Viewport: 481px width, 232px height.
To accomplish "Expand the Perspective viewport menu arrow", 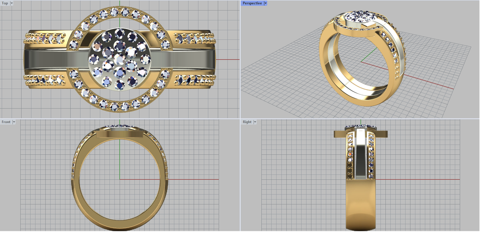I will coord(265,3).
